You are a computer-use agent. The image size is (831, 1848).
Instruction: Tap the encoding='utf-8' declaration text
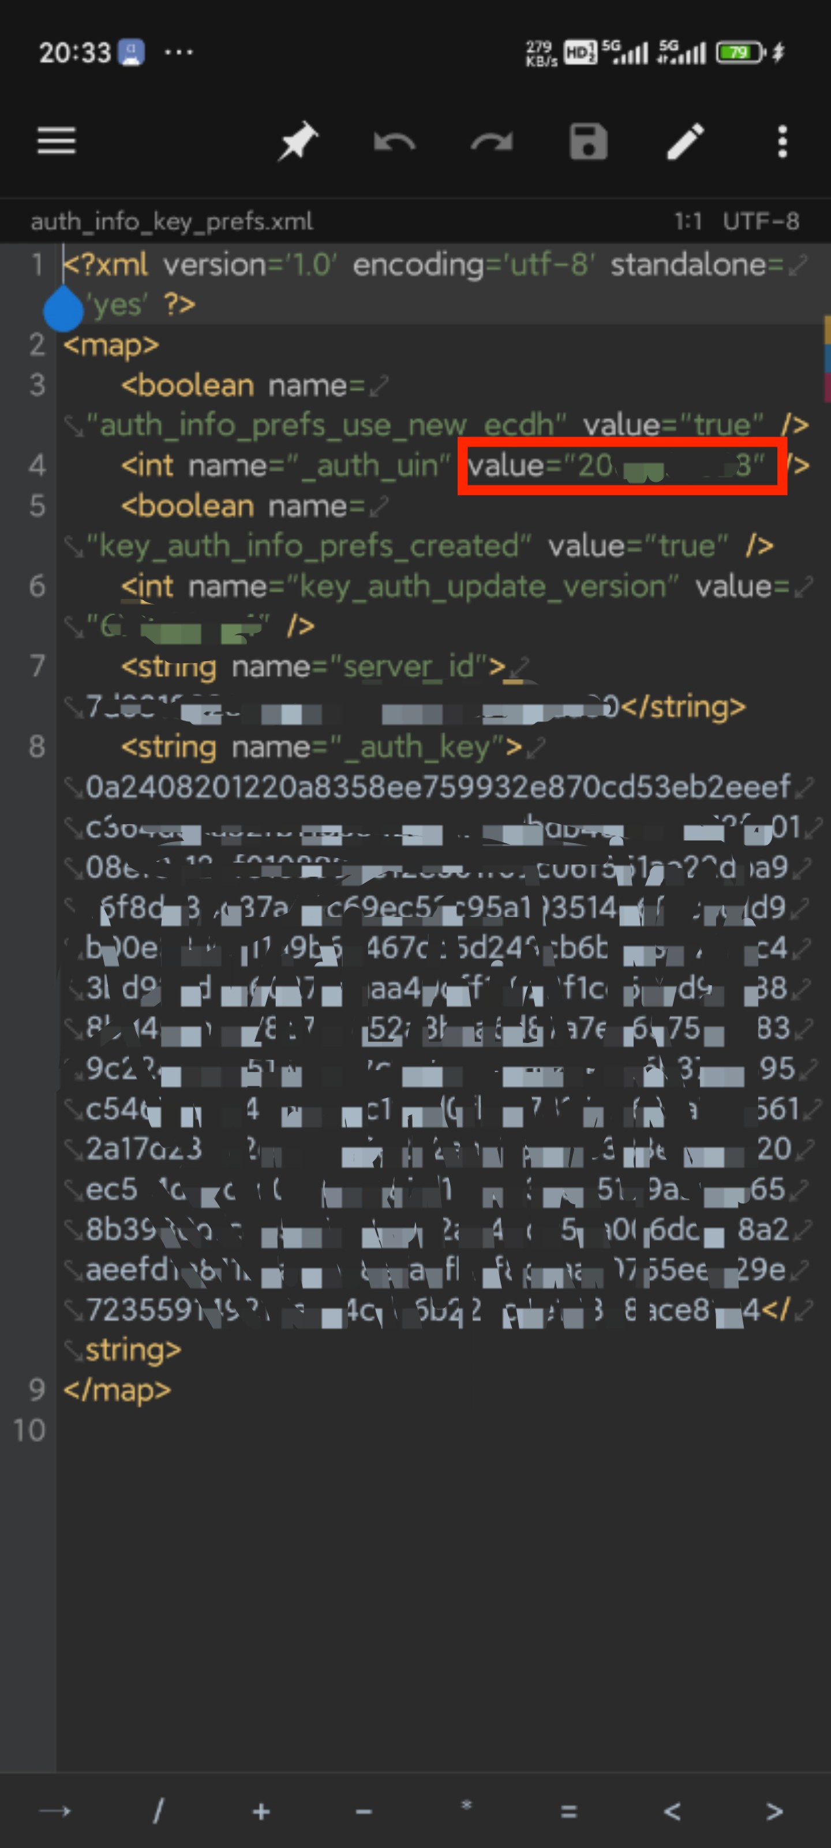coord(474,264)
